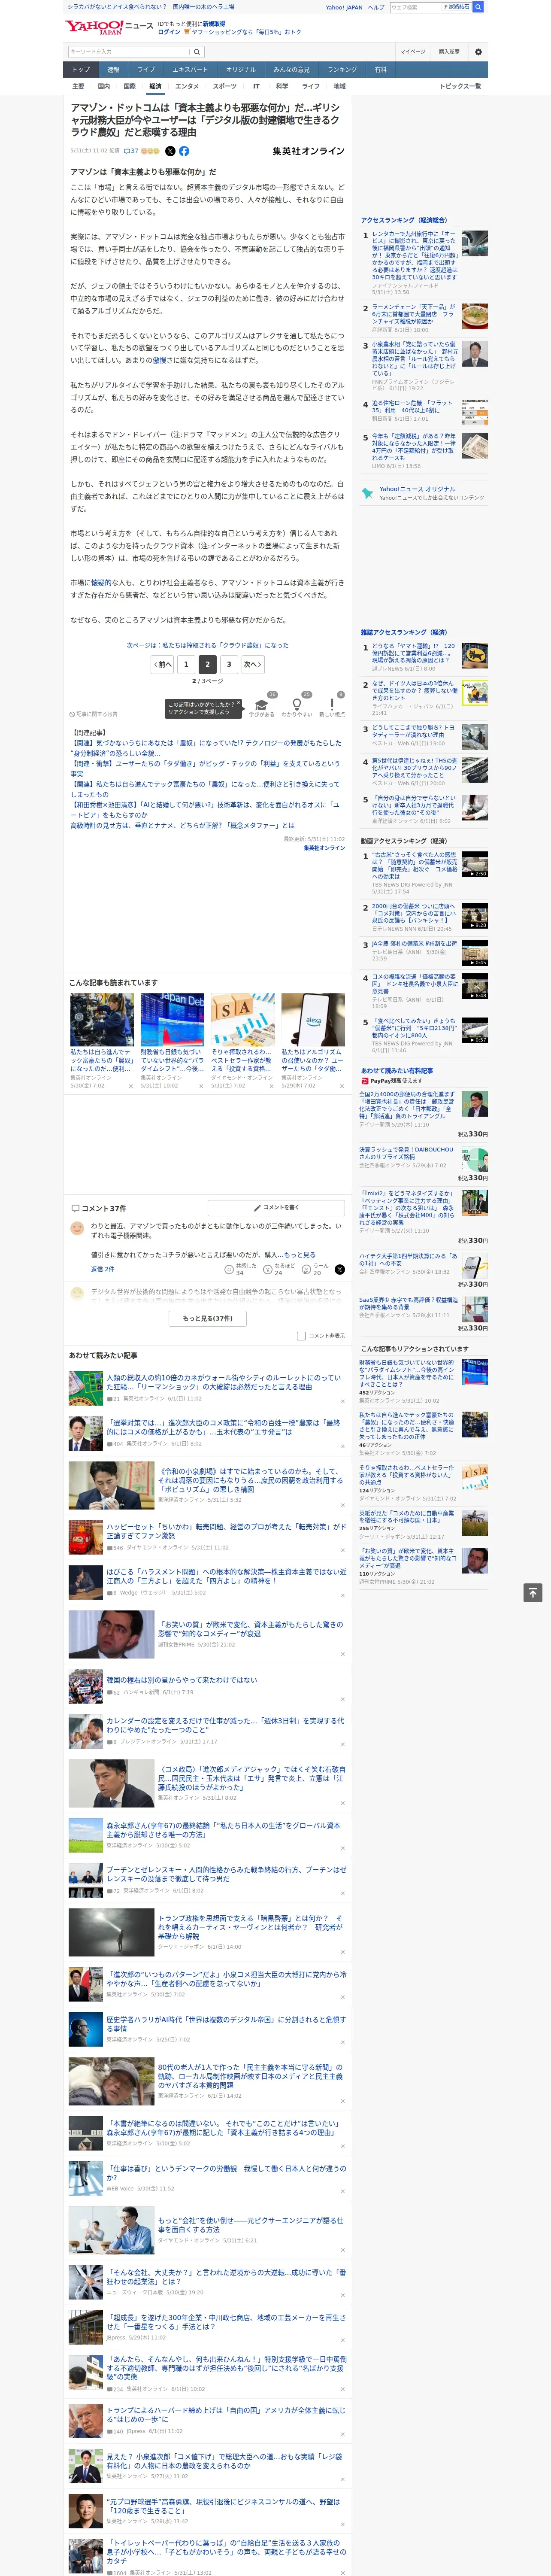Open the エキスパート navigation tab
The image size is (551, 2576).
[x=190, y=70]
